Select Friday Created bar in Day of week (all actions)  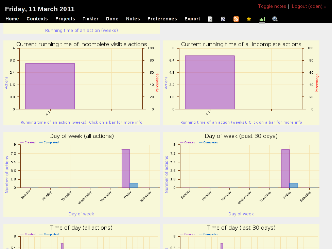(x=126, y=168)
